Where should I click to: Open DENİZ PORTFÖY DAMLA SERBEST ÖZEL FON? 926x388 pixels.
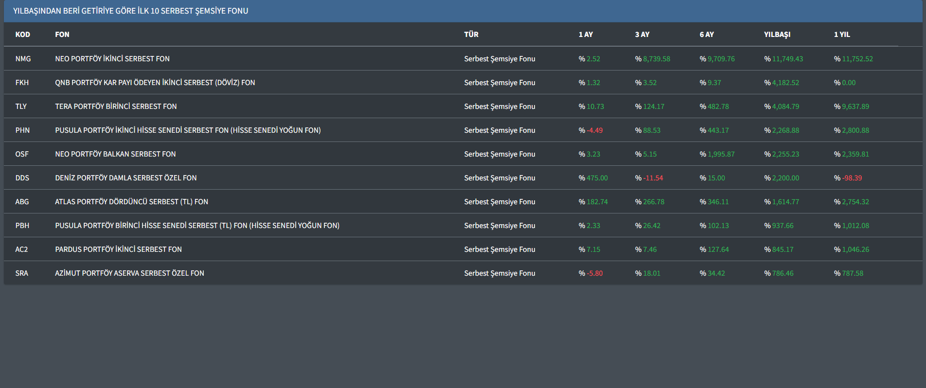pyautogui.click(x=125, y=178)
